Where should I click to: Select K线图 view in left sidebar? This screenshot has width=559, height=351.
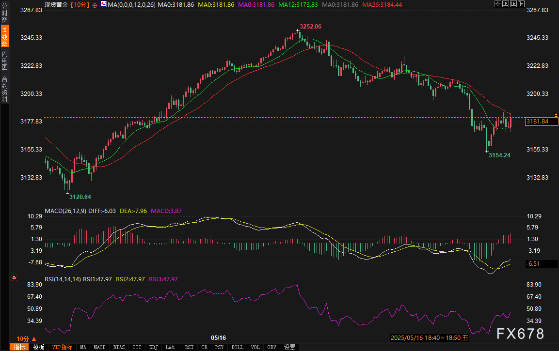[4, 37]
